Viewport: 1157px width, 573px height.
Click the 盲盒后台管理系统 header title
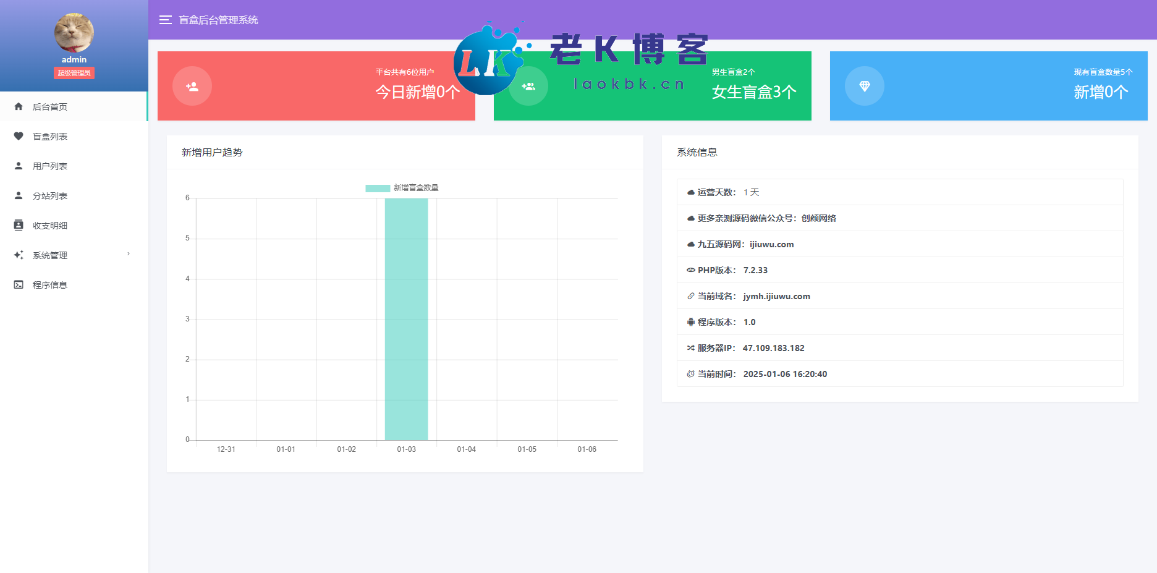point(218,20)
